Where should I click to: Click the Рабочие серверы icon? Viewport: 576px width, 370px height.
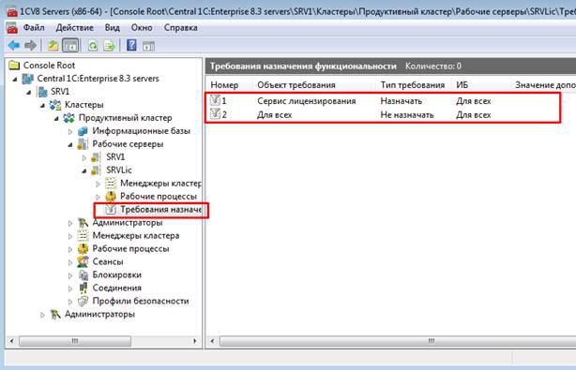83,144
